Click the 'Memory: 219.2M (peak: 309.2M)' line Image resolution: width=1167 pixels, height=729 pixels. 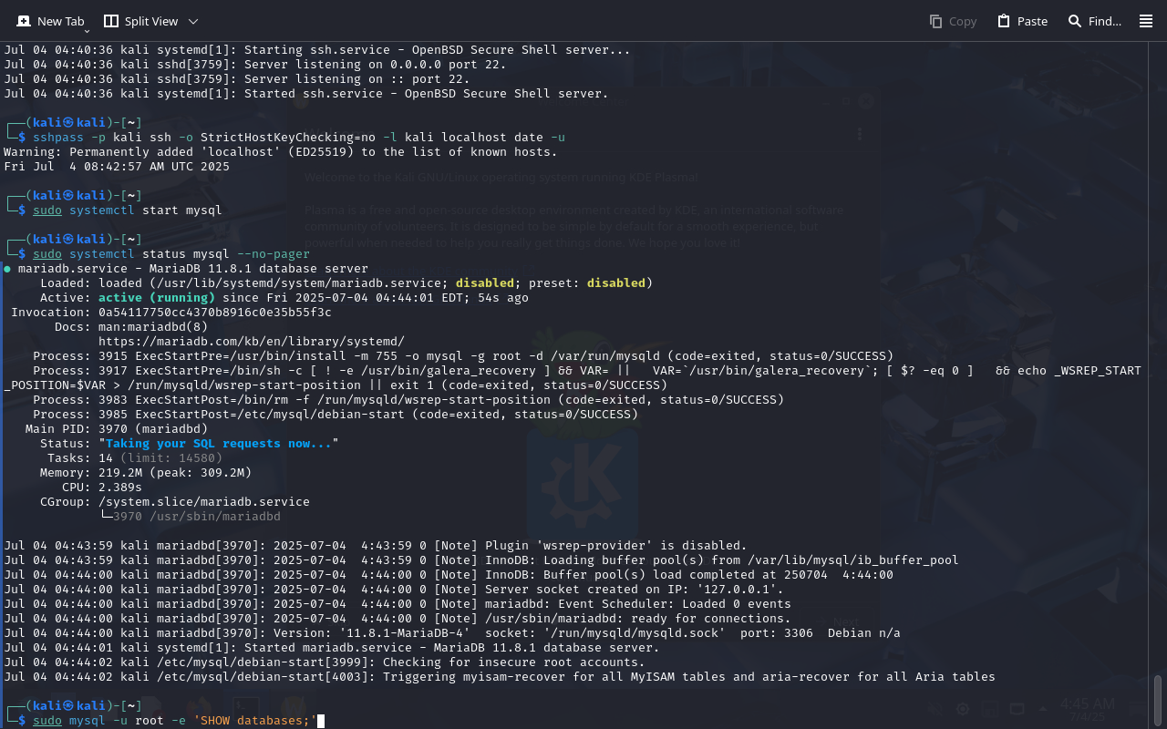[x=146, y=473]
